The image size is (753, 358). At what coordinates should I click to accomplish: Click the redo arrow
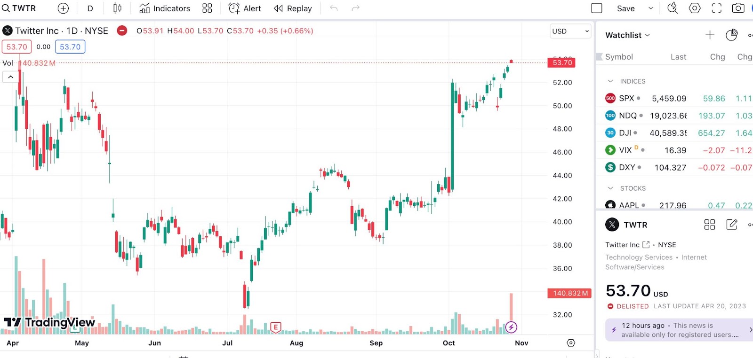[x=356, y=8]
